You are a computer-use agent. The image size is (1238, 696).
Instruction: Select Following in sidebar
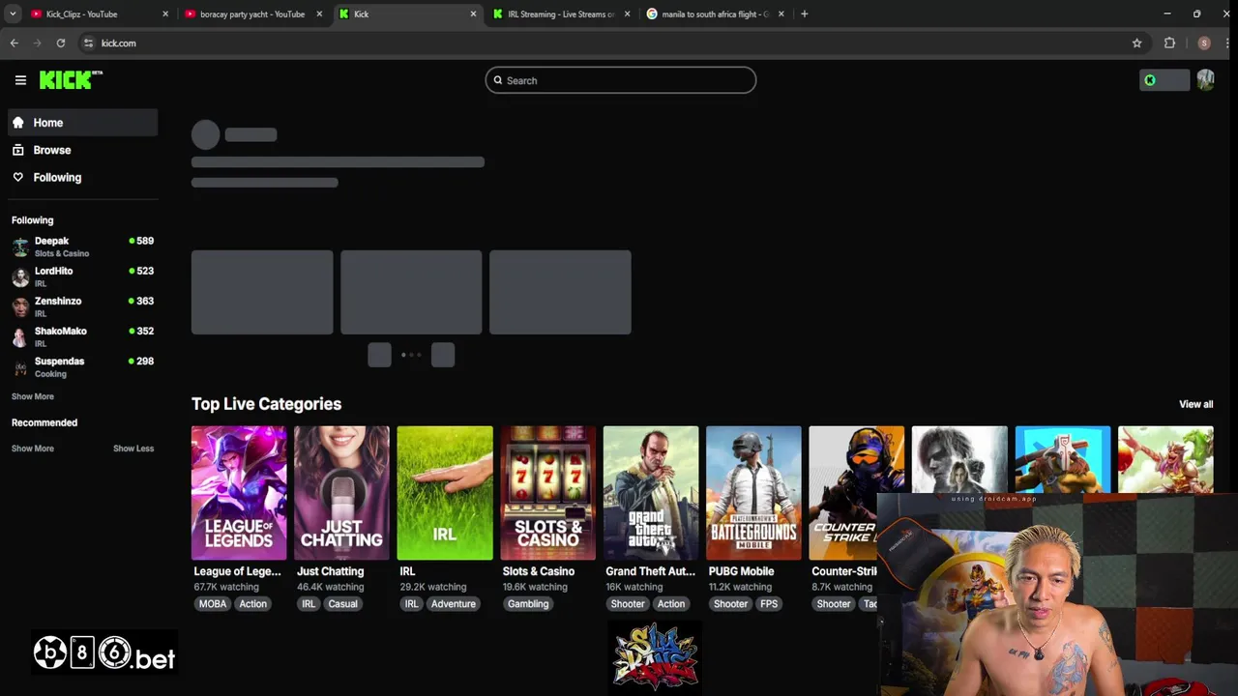[x=82, y=177]
